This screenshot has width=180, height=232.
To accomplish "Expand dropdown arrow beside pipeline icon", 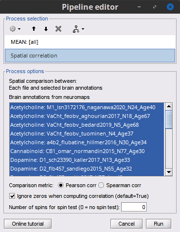I will 83,29.
